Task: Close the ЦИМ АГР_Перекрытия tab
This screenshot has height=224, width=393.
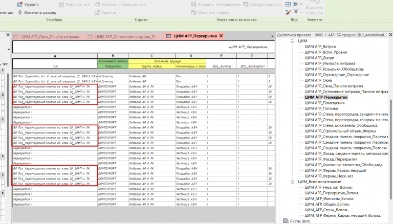Action: pos(221,36)
